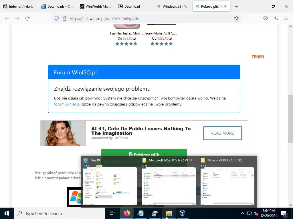
Task: Click the taskbar search box
Action: [60, 213]
